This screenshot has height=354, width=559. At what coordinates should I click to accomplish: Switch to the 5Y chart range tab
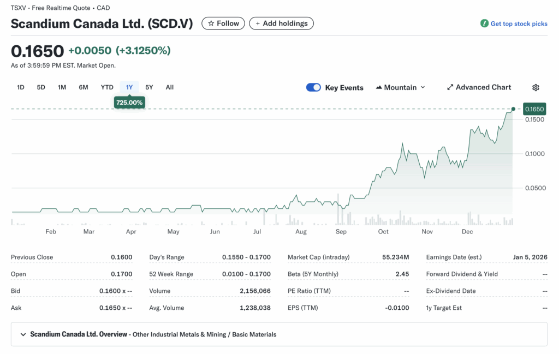[149, 87]
